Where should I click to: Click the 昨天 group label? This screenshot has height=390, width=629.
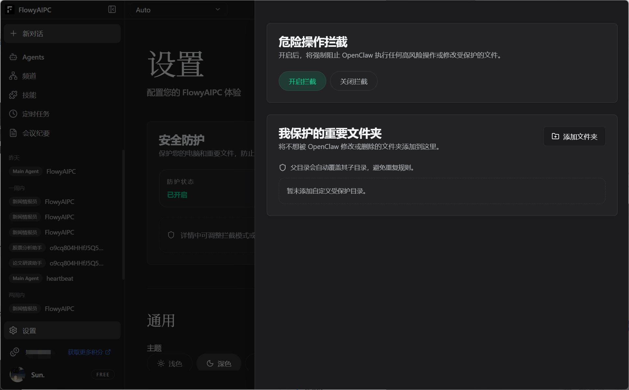pyautogui.click(x=14, y=158)
